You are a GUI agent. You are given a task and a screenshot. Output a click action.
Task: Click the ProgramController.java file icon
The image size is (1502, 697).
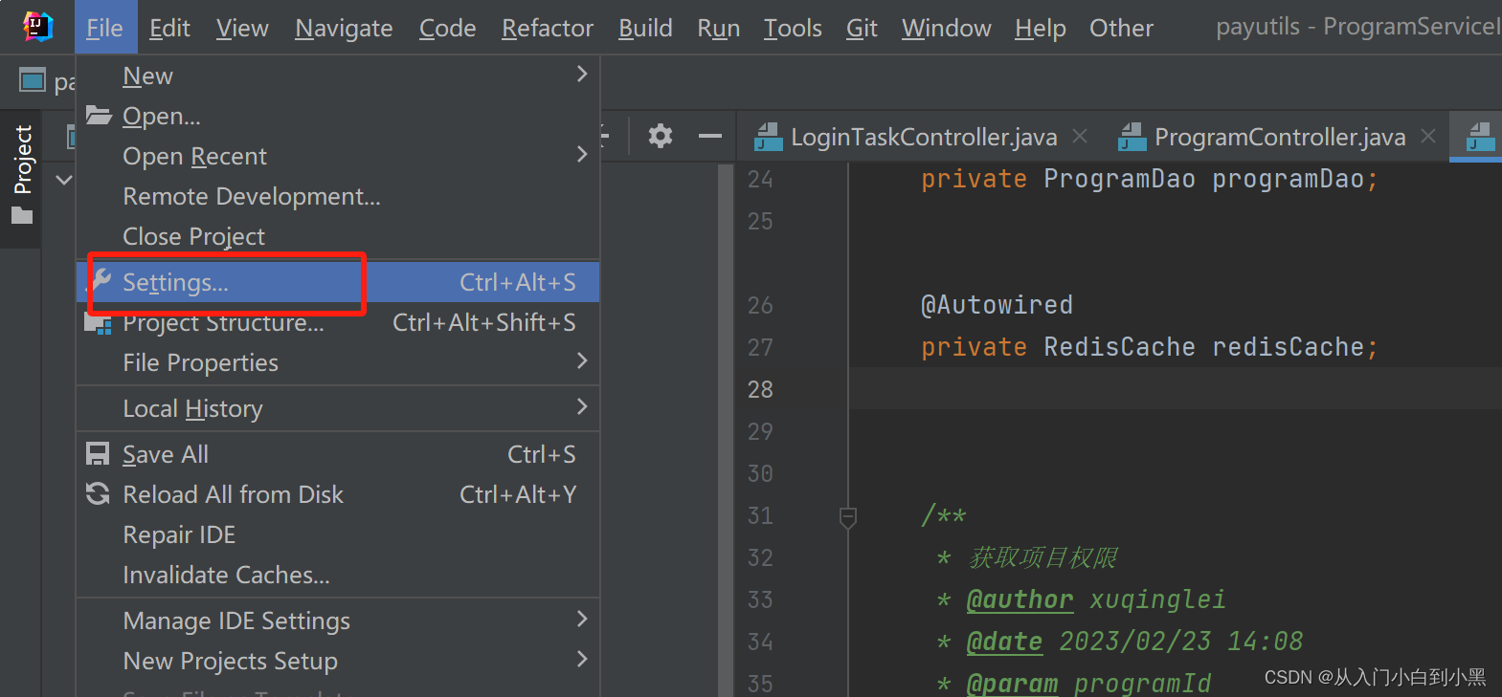[x=1132, y=138]
